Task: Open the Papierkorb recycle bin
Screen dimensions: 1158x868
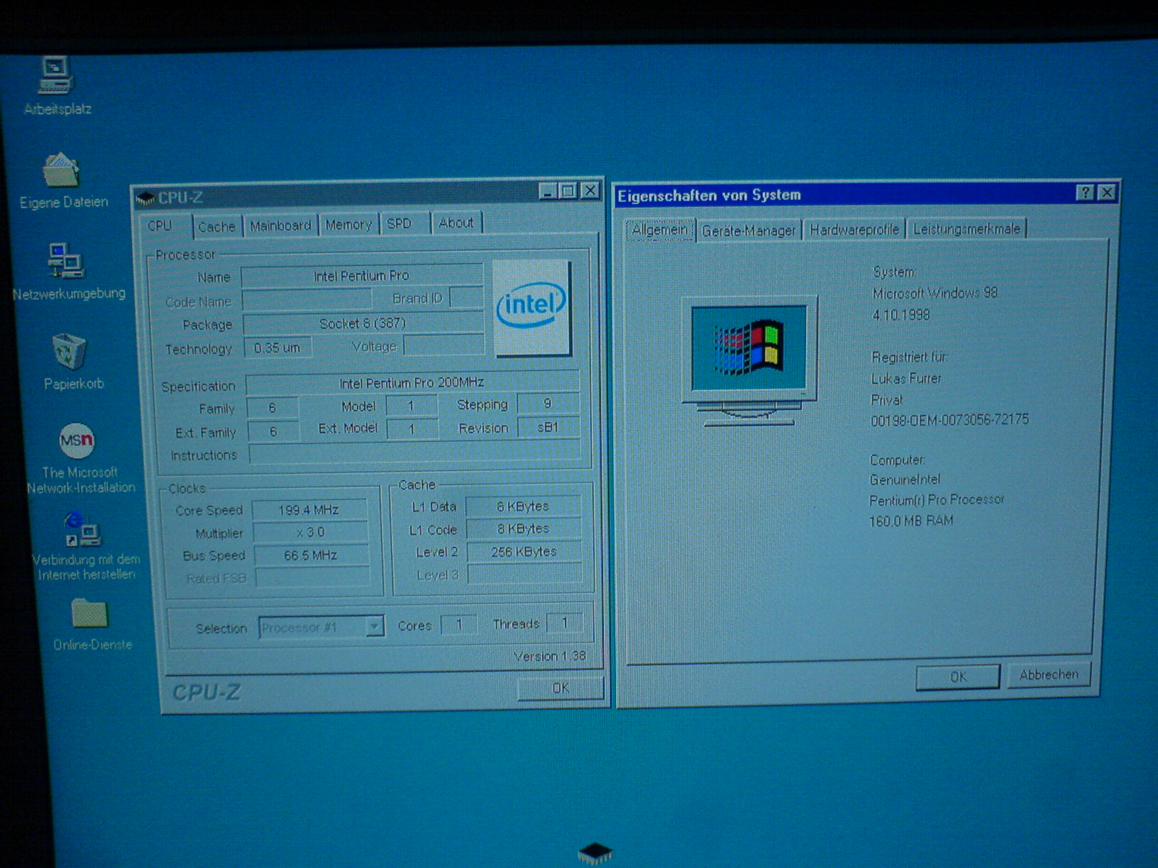Action: pyautogui.click(x=70, y=352)
